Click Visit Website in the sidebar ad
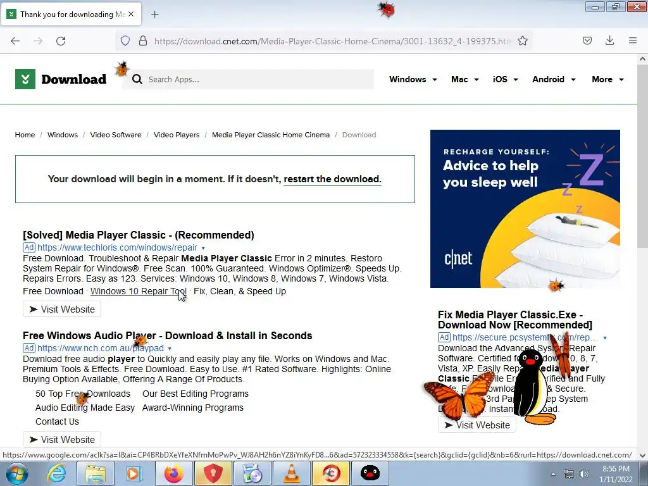This screenshot has width=648, height=486. tap(477, 425)
